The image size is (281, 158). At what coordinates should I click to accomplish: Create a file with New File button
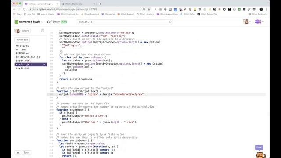(x=22, y=40)
